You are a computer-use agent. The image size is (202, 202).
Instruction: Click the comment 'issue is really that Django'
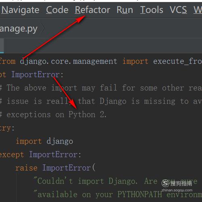[x=66, y=101]
